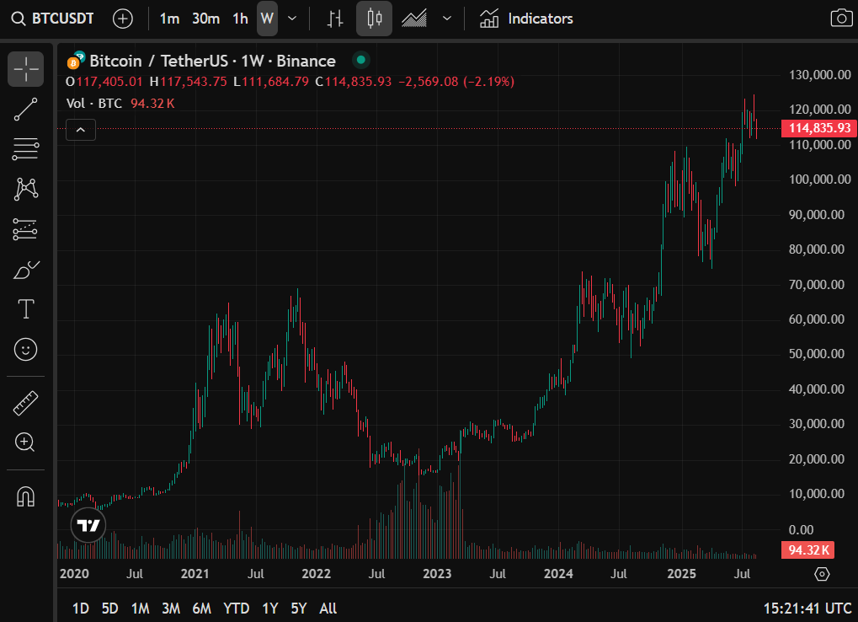This screenshot has height=622, width=858.
Task: Click the current price label 114,835.93
Action: pyautogui.click(x=818, y=128)
